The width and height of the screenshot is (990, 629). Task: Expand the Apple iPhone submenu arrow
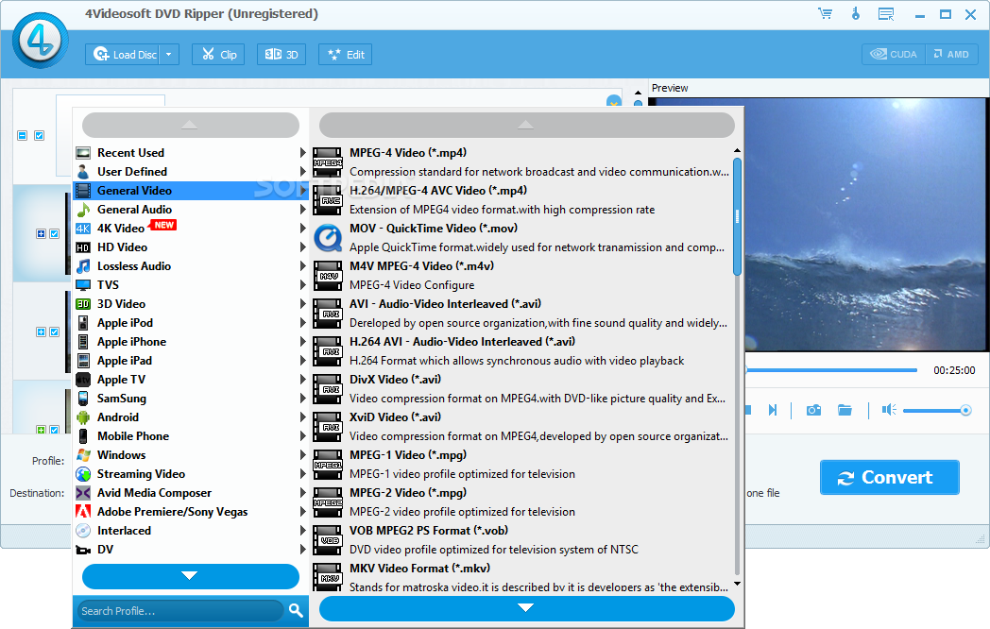(302, 342)
